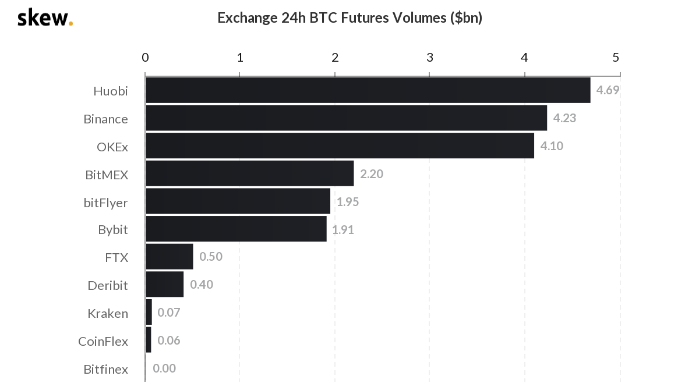699x390 pixels.
Task: Click the FTX 0.50 value label
Action: pyautogui.click(x=211, y=257)
